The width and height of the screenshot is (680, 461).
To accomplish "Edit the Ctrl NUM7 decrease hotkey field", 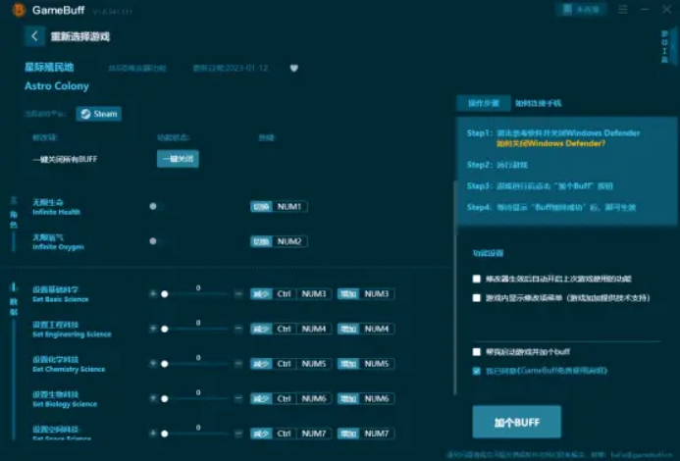I will (302, 434).
